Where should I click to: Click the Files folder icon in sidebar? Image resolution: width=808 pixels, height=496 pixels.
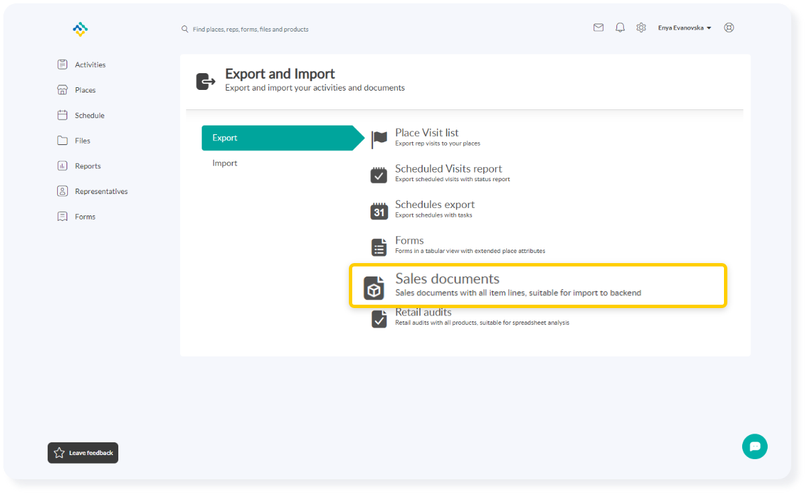(x=63, y=141)
